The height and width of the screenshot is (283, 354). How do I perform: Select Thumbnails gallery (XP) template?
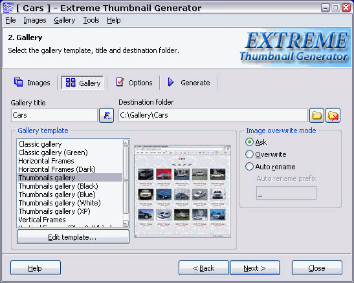click(70, 211)
